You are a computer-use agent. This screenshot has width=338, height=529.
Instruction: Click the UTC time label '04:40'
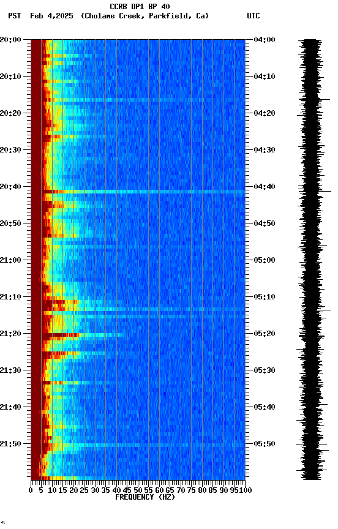click(265, 187)
